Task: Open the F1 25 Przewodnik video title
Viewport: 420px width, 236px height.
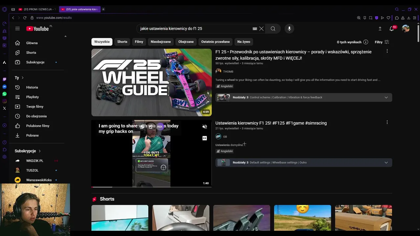Action: coord(293,55)
